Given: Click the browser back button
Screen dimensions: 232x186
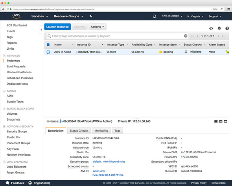Looking at the screenshot, I should click(3, 9).
